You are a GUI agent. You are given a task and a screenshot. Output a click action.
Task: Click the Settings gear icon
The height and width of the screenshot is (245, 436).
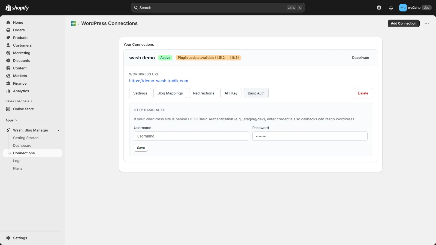(x=8, y=238)
